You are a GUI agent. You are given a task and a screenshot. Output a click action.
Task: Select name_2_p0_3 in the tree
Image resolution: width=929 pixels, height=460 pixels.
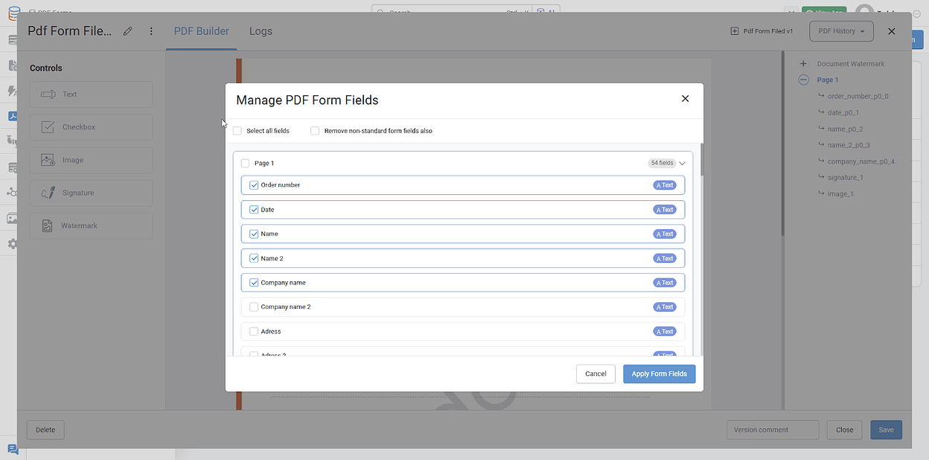click(x=849, y=145)
